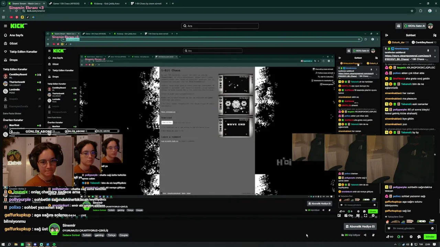The width and height of the screenshot is (440, 247).
Task: Unpin the pinned himmlerscorp message
Action: [x=428, y=50]
